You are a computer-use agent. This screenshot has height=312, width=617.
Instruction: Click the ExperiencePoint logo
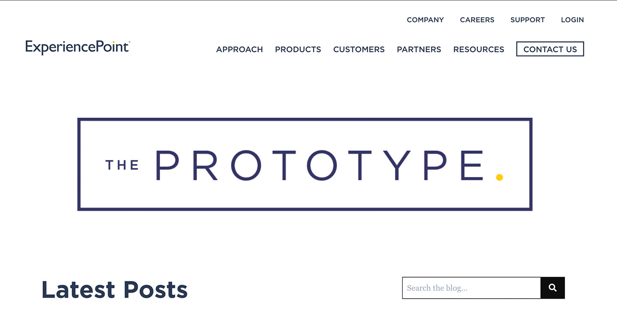(x=77, y=47)
